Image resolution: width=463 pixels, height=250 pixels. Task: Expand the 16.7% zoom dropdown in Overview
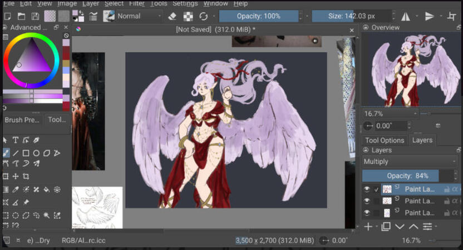point(390,113)
